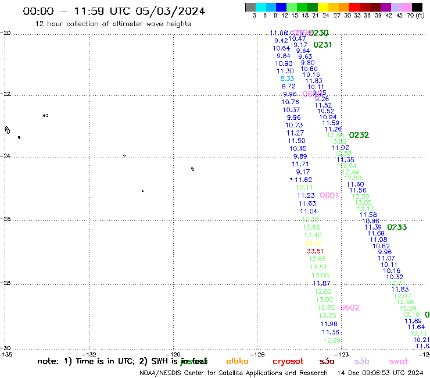
Task: Select the s3b legend entry
Action: [x=361, y=361]
